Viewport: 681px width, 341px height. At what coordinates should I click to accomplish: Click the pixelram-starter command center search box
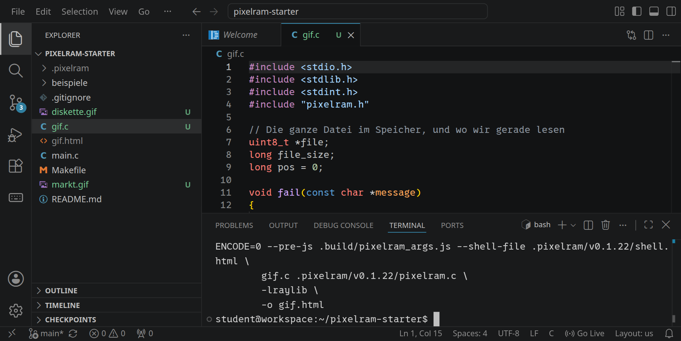(x=357, y=11)
